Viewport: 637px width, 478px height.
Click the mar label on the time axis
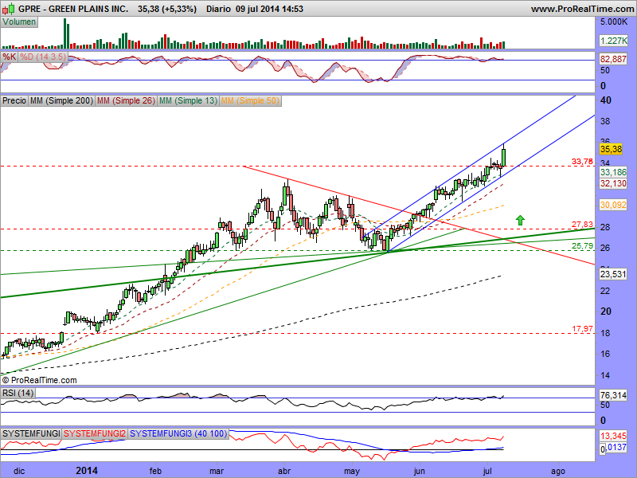pos(217,471)
